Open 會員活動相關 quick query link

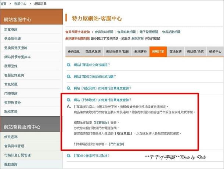click(171, 32)
